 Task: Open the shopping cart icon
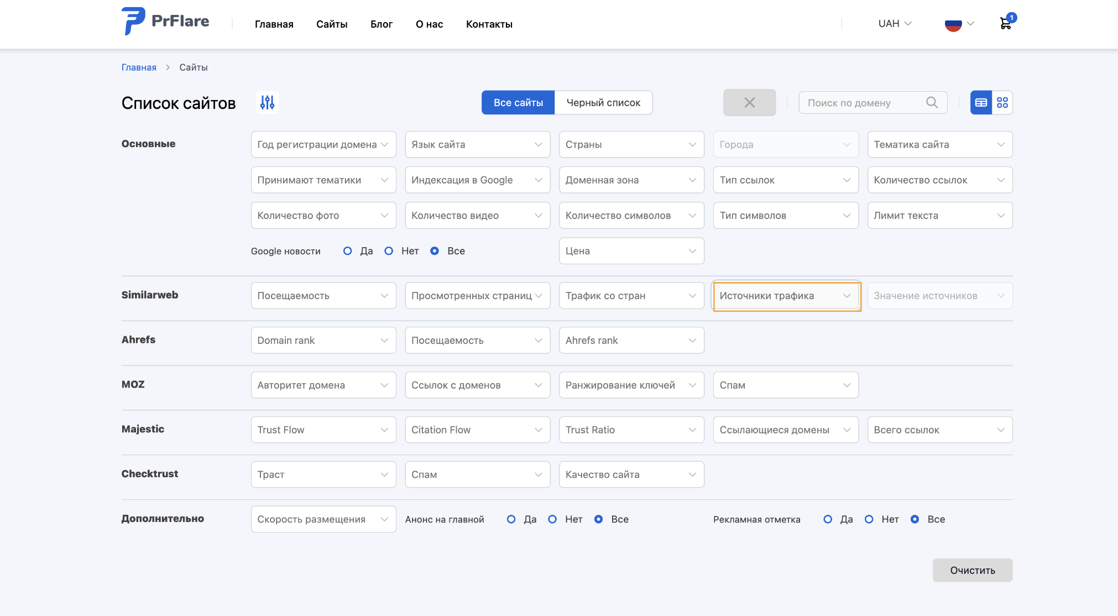(1006, 23)
